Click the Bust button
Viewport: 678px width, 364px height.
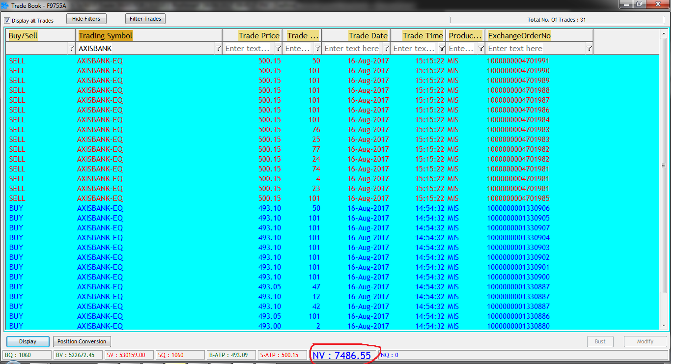tap(600, 341)
